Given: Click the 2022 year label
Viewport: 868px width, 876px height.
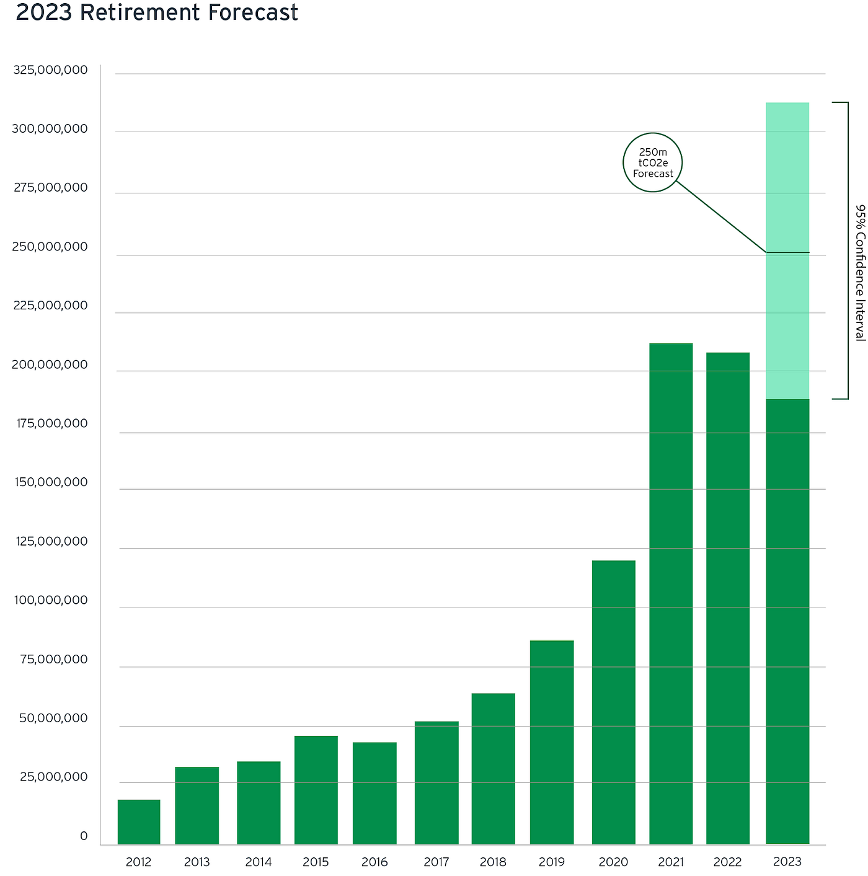Looking at the screenshot, I should coord(727,862).
